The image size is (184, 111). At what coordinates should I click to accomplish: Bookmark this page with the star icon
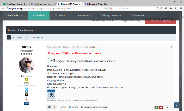click(157, 8)
